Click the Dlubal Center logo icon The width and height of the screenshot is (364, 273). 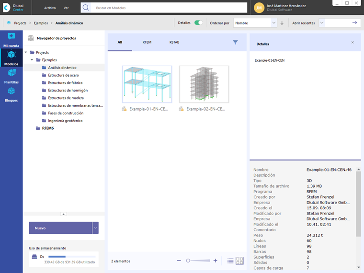(x=6, y=8)
